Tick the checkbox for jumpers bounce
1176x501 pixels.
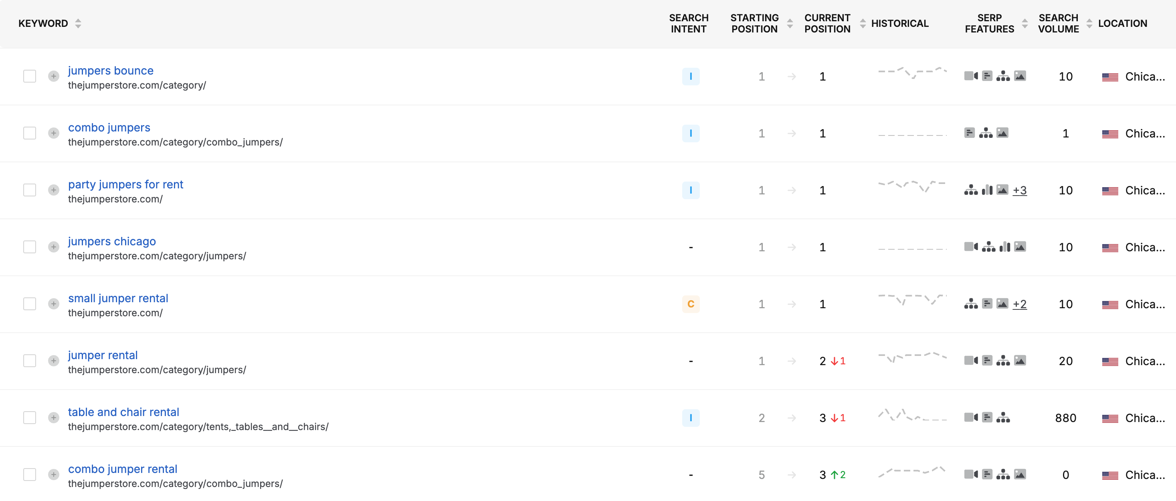pyautogui.click(x=30, y=76)
